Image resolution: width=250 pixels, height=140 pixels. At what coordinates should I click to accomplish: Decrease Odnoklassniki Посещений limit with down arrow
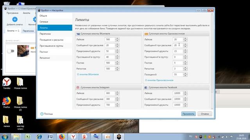coord(185,76)
